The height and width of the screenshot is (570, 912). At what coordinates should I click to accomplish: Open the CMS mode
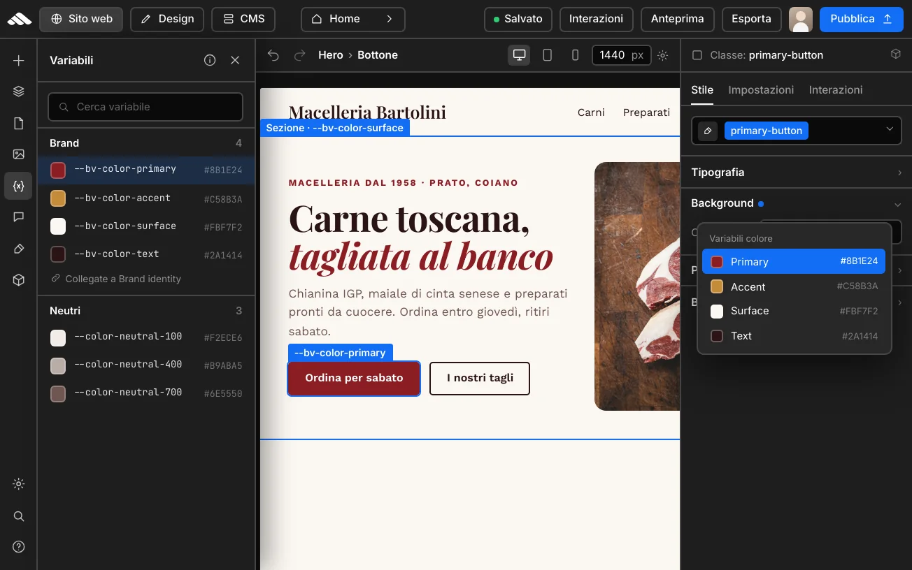(x=243, y=19)
